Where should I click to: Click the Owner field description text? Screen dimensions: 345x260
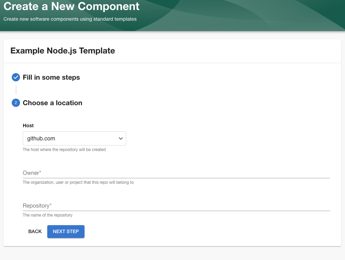(x=78, y=182)
